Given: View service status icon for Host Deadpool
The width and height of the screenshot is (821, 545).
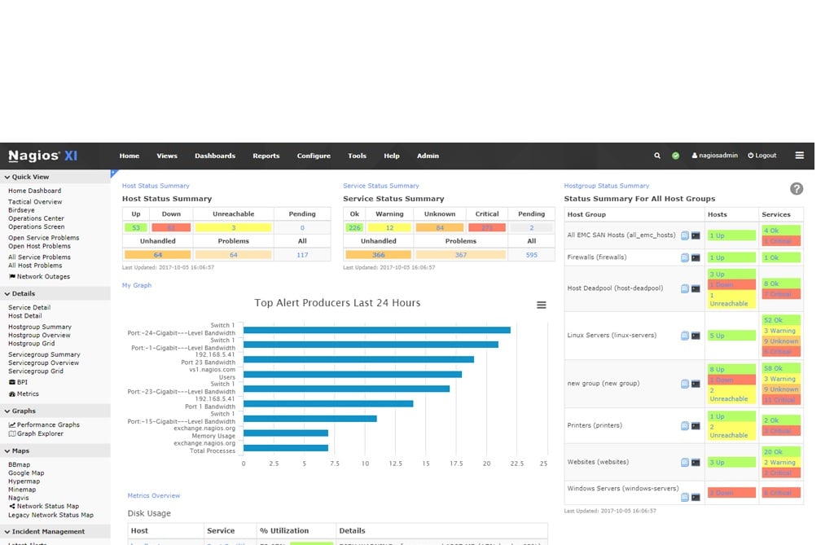Looking at the screenshot, I should tap(684, 288).
